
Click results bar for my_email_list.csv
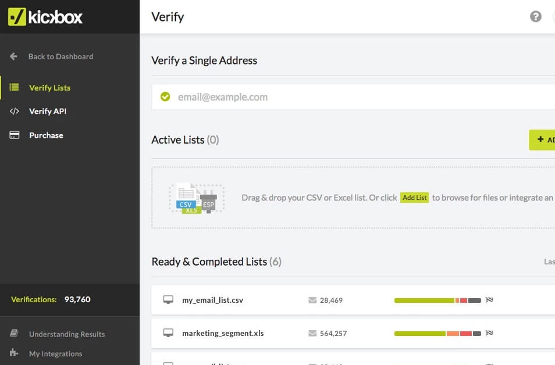(437, 300)
